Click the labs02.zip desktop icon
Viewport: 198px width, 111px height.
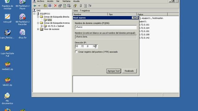(7, 80)
